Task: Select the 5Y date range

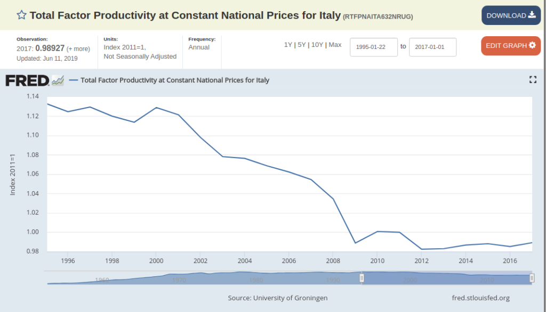Action: [302, 45]
